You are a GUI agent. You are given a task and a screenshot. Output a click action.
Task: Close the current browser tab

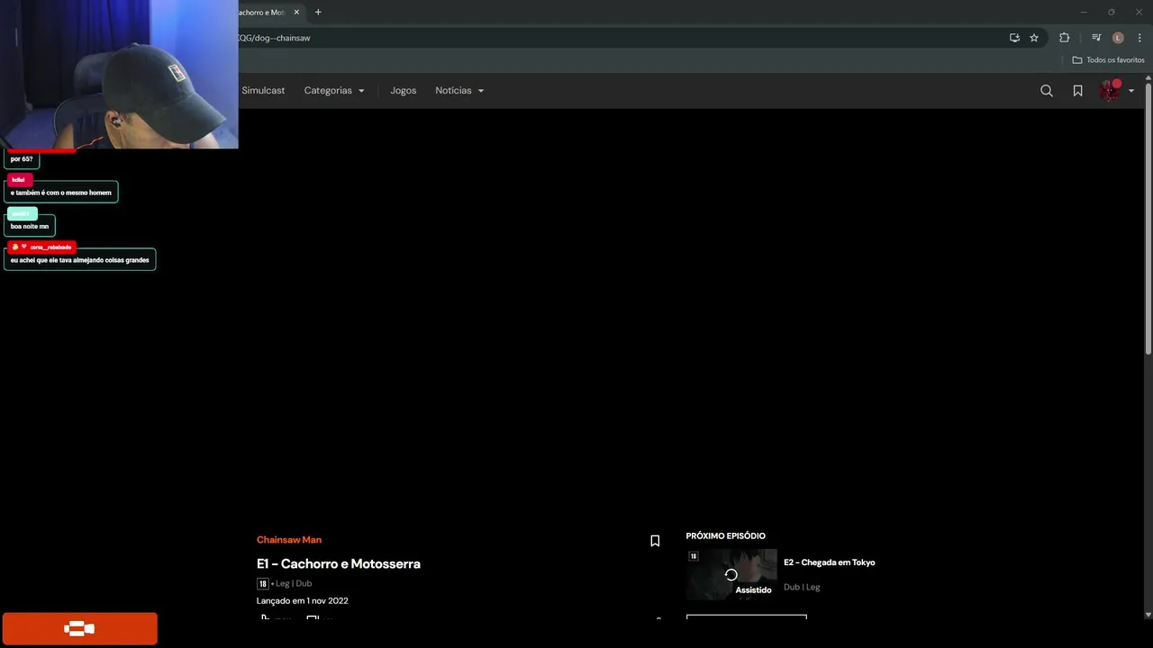[296, 13]
